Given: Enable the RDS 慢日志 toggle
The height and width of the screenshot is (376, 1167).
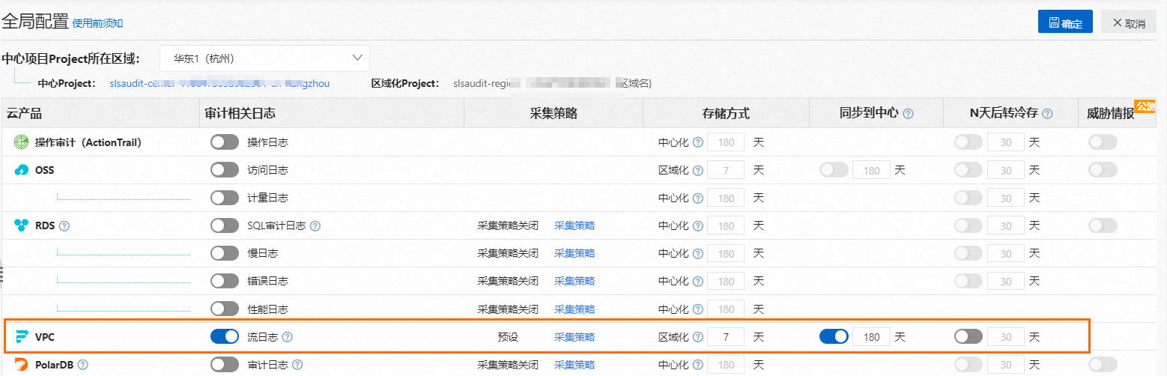Looking at the screenshot, I should [225, 253].
